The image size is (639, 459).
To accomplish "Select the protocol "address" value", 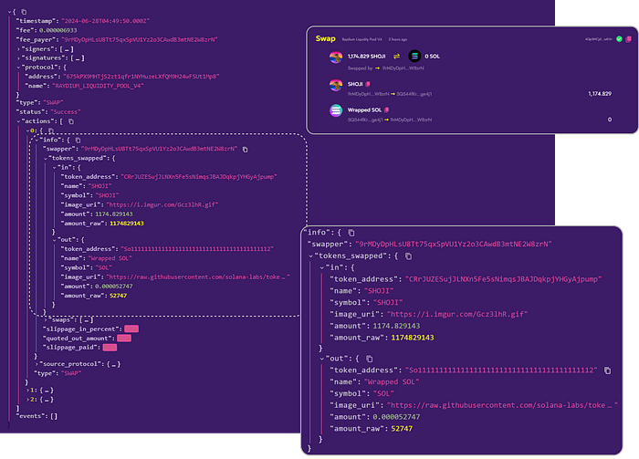I will (x=141, y=77).
